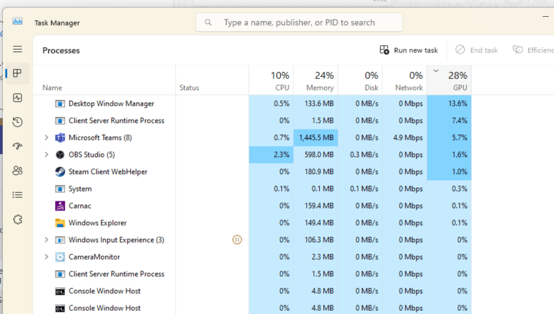Click the Processes page heading
The image size is (554, 314).
[x=61, y=50]
